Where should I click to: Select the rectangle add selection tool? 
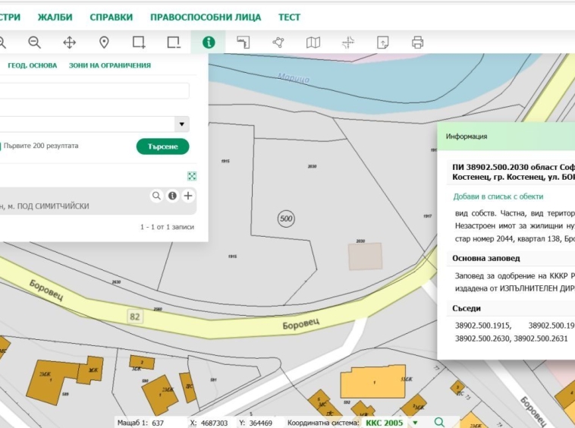pyautogui.click(x=139, y=42)
